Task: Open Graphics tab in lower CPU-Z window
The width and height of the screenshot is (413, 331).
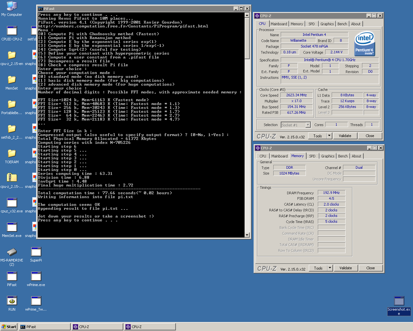Action: [x=328, y=156]
